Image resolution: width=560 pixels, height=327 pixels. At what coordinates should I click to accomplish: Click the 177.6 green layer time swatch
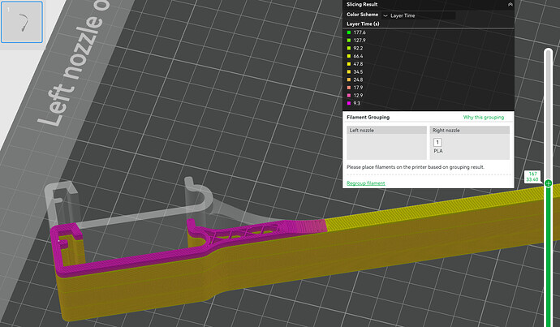pyautogui.click(x=348, y=33)
